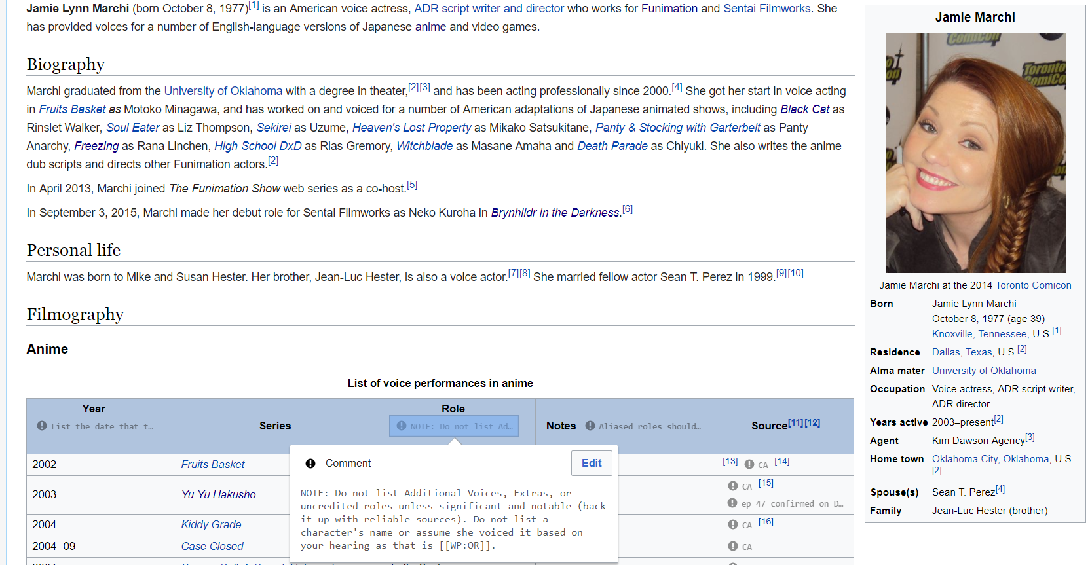Click the Source column header text

[x=770, y=426]
